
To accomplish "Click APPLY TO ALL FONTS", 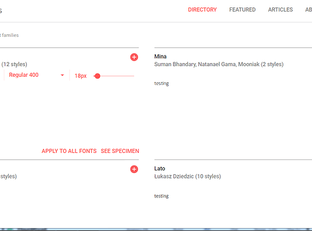I will (x=69, y=151).
